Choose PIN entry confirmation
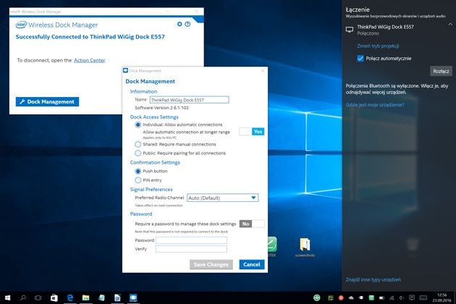 tap(138, 180)
